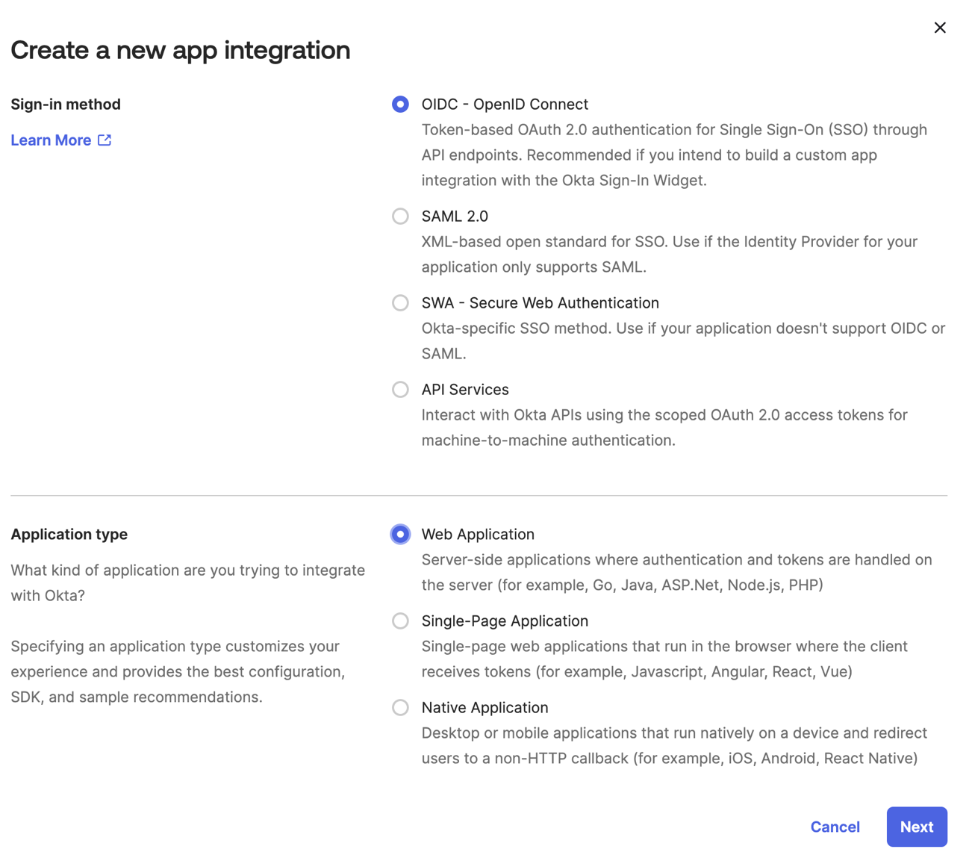This screenshot has width=972, height=855.
Task: Click the "SWA - Secure Web Authentication" label text
Action: [x=540, y=303]
